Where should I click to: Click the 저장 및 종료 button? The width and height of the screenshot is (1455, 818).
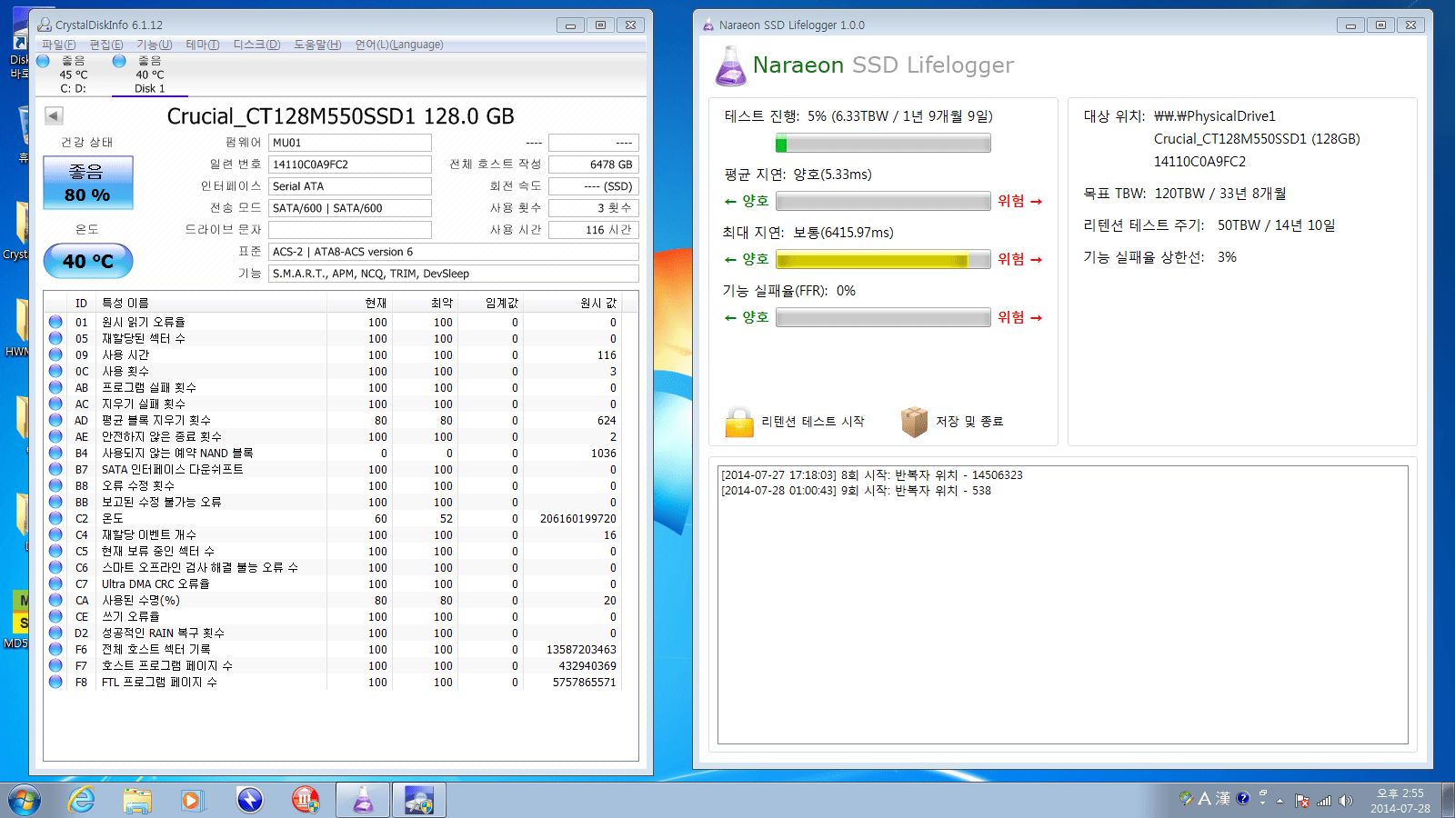point(953,422)
